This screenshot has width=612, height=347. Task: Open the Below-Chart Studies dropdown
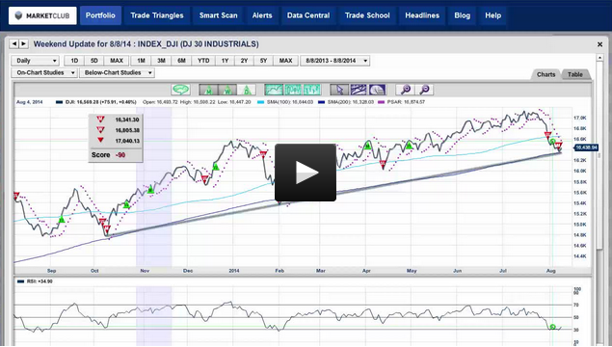point(117,72)
